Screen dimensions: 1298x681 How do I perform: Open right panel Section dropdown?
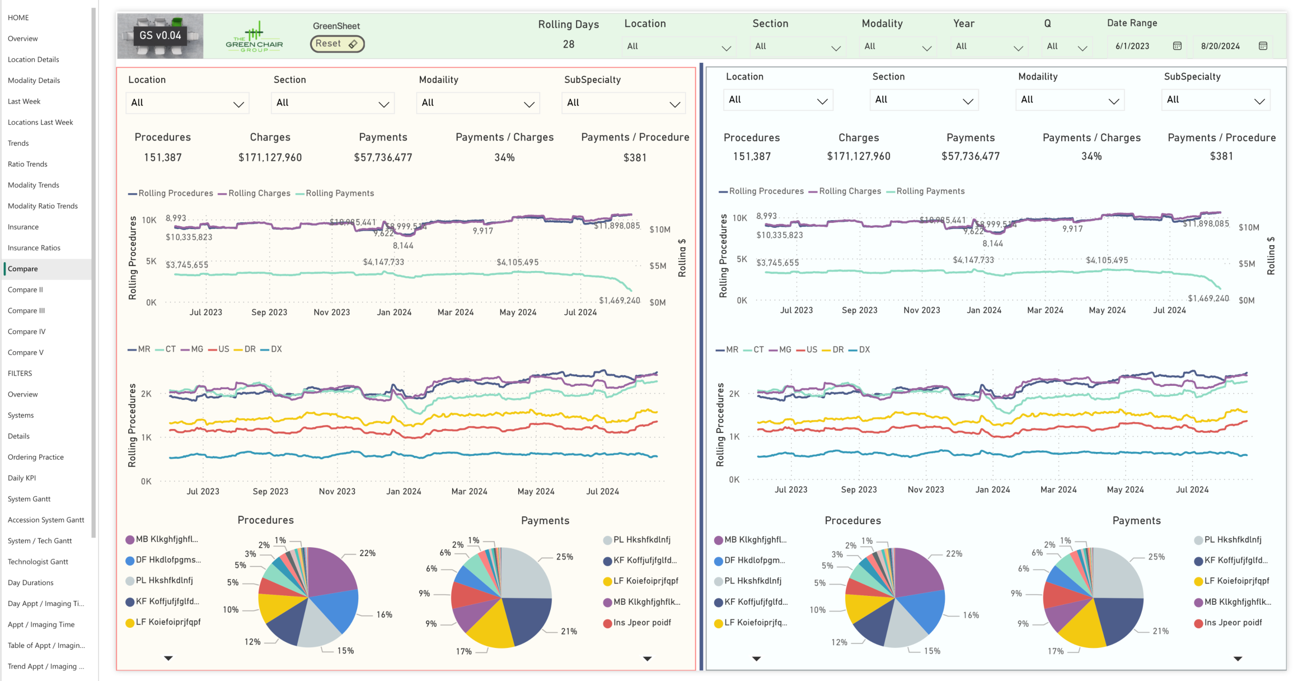(x=924, y=100)
